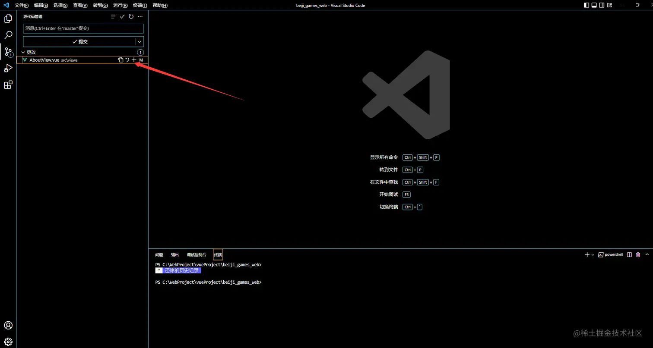This screenshot has height=348, width=653.
Task: Stage AboutView.vue changes with the plus icon
Action: [x=134, y=60]
